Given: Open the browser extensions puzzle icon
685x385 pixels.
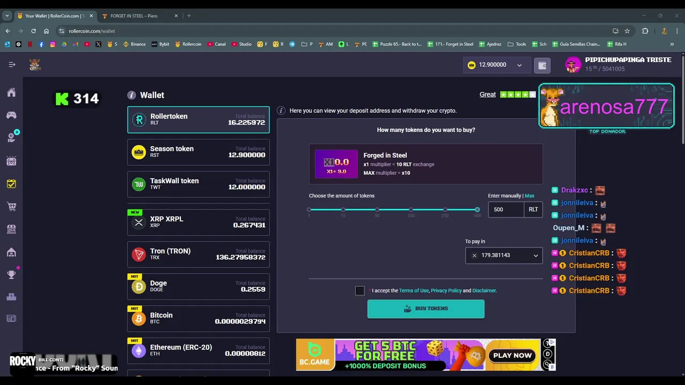Looking at the screenshot, I should (x=645, y=31).
